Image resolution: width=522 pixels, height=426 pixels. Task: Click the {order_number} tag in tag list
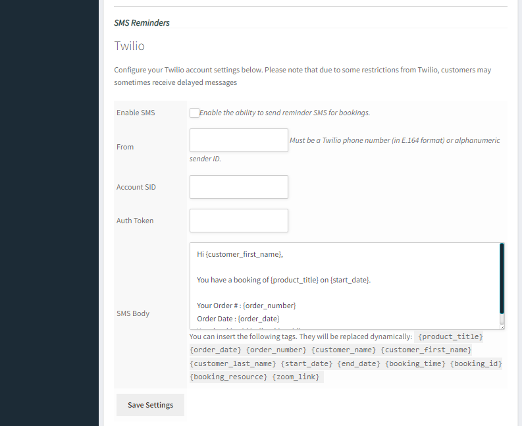(276, 350)
